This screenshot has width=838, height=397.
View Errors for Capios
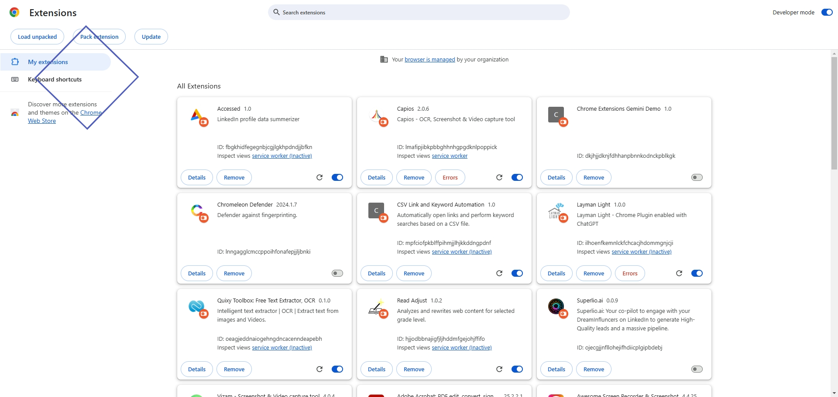tap(450, 177)
